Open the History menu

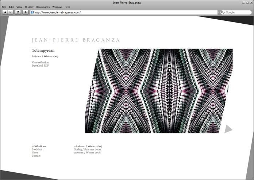point(29,7)
